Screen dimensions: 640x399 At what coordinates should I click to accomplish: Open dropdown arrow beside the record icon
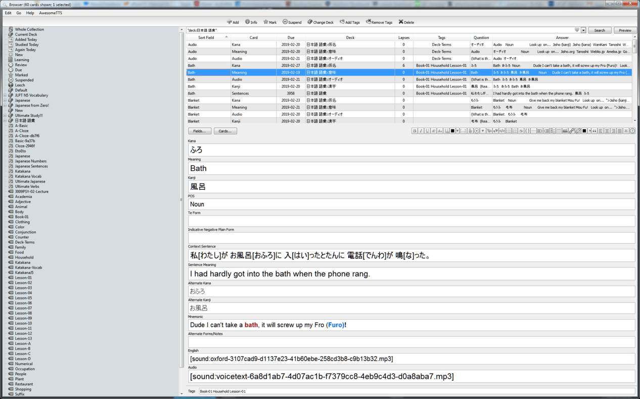click(483, 131)
